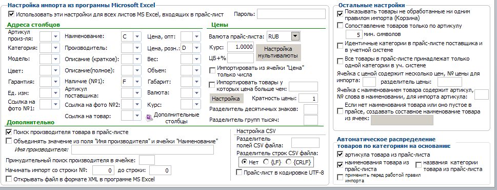Viewport: 497px width, 190px height.
Task: Expand the 'Объем' column dropdown
Action: point(197,71)
